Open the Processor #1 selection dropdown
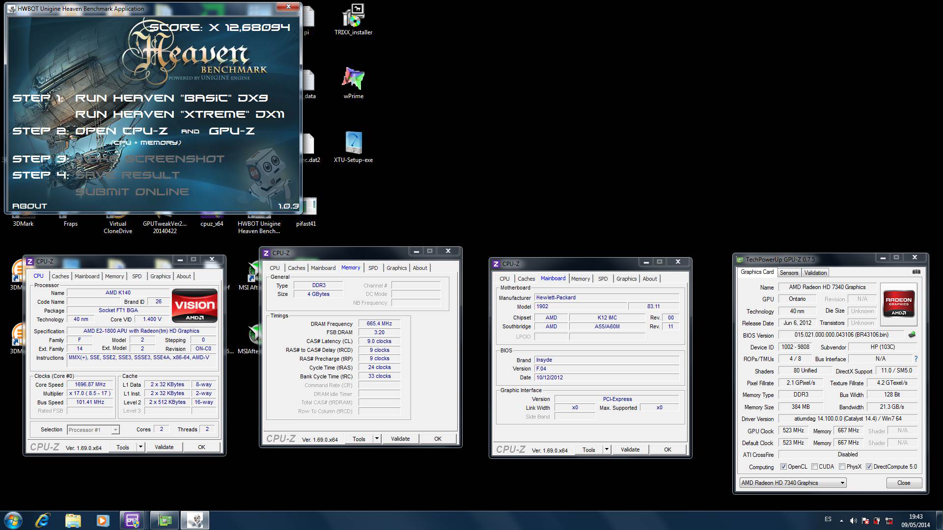This screenshot has width=943, height=530. click(93, 430)
